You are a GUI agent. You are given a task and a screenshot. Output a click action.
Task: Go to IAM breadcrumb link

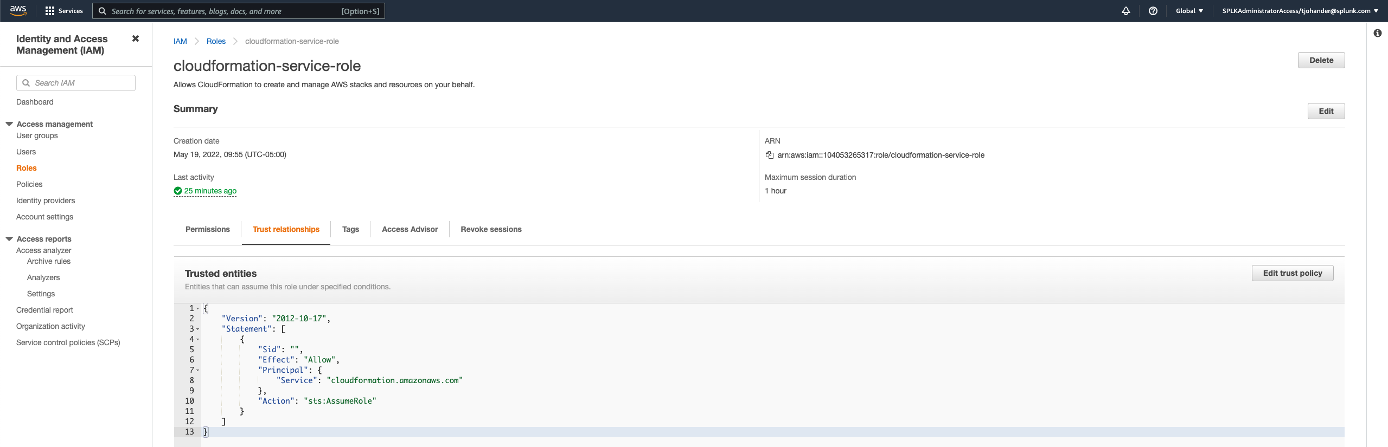coord(180,41)
